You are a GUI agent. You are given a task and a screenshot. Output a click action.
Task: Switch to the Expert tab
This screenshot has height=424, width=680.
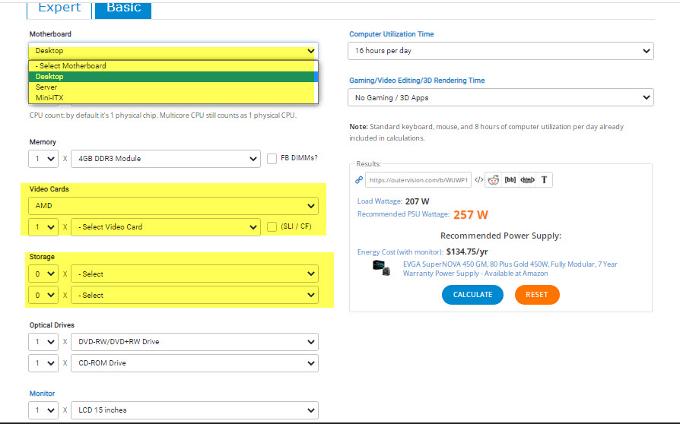[x=59, y=8]
